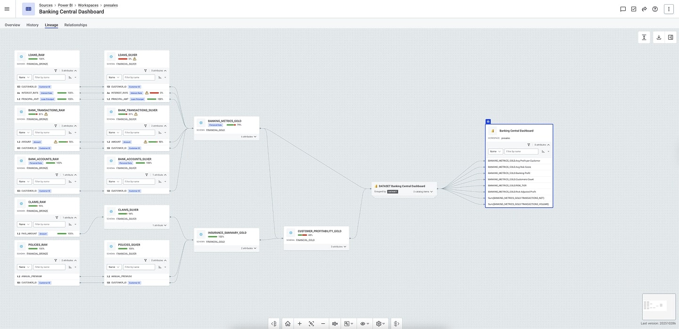Expand the 6 attributes of BANKING_METRICS_GOLD

(x=249, y=137)
